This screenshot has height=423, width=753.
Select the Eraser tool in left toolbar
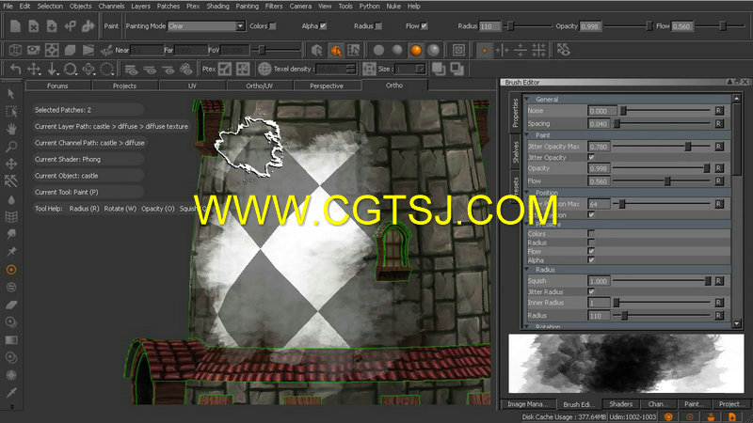[11, 305]
